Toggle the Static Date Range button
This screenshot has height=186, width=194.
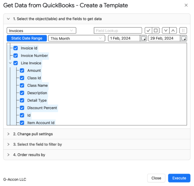point(27,38)
